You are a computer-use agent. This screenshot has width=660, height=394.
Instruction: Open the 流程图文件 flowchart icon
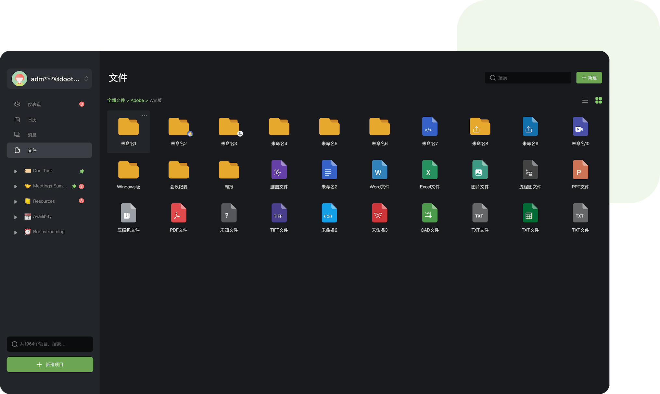tap(530, 170)
